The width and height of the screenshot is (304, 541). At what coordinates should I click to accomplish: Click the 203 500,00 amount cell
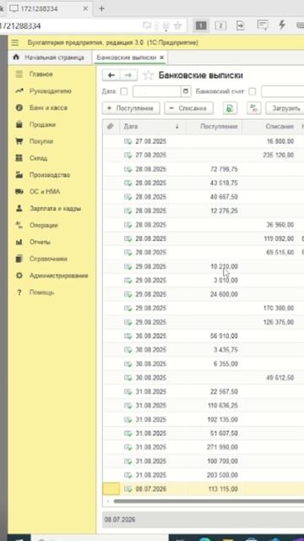[223, 475]
